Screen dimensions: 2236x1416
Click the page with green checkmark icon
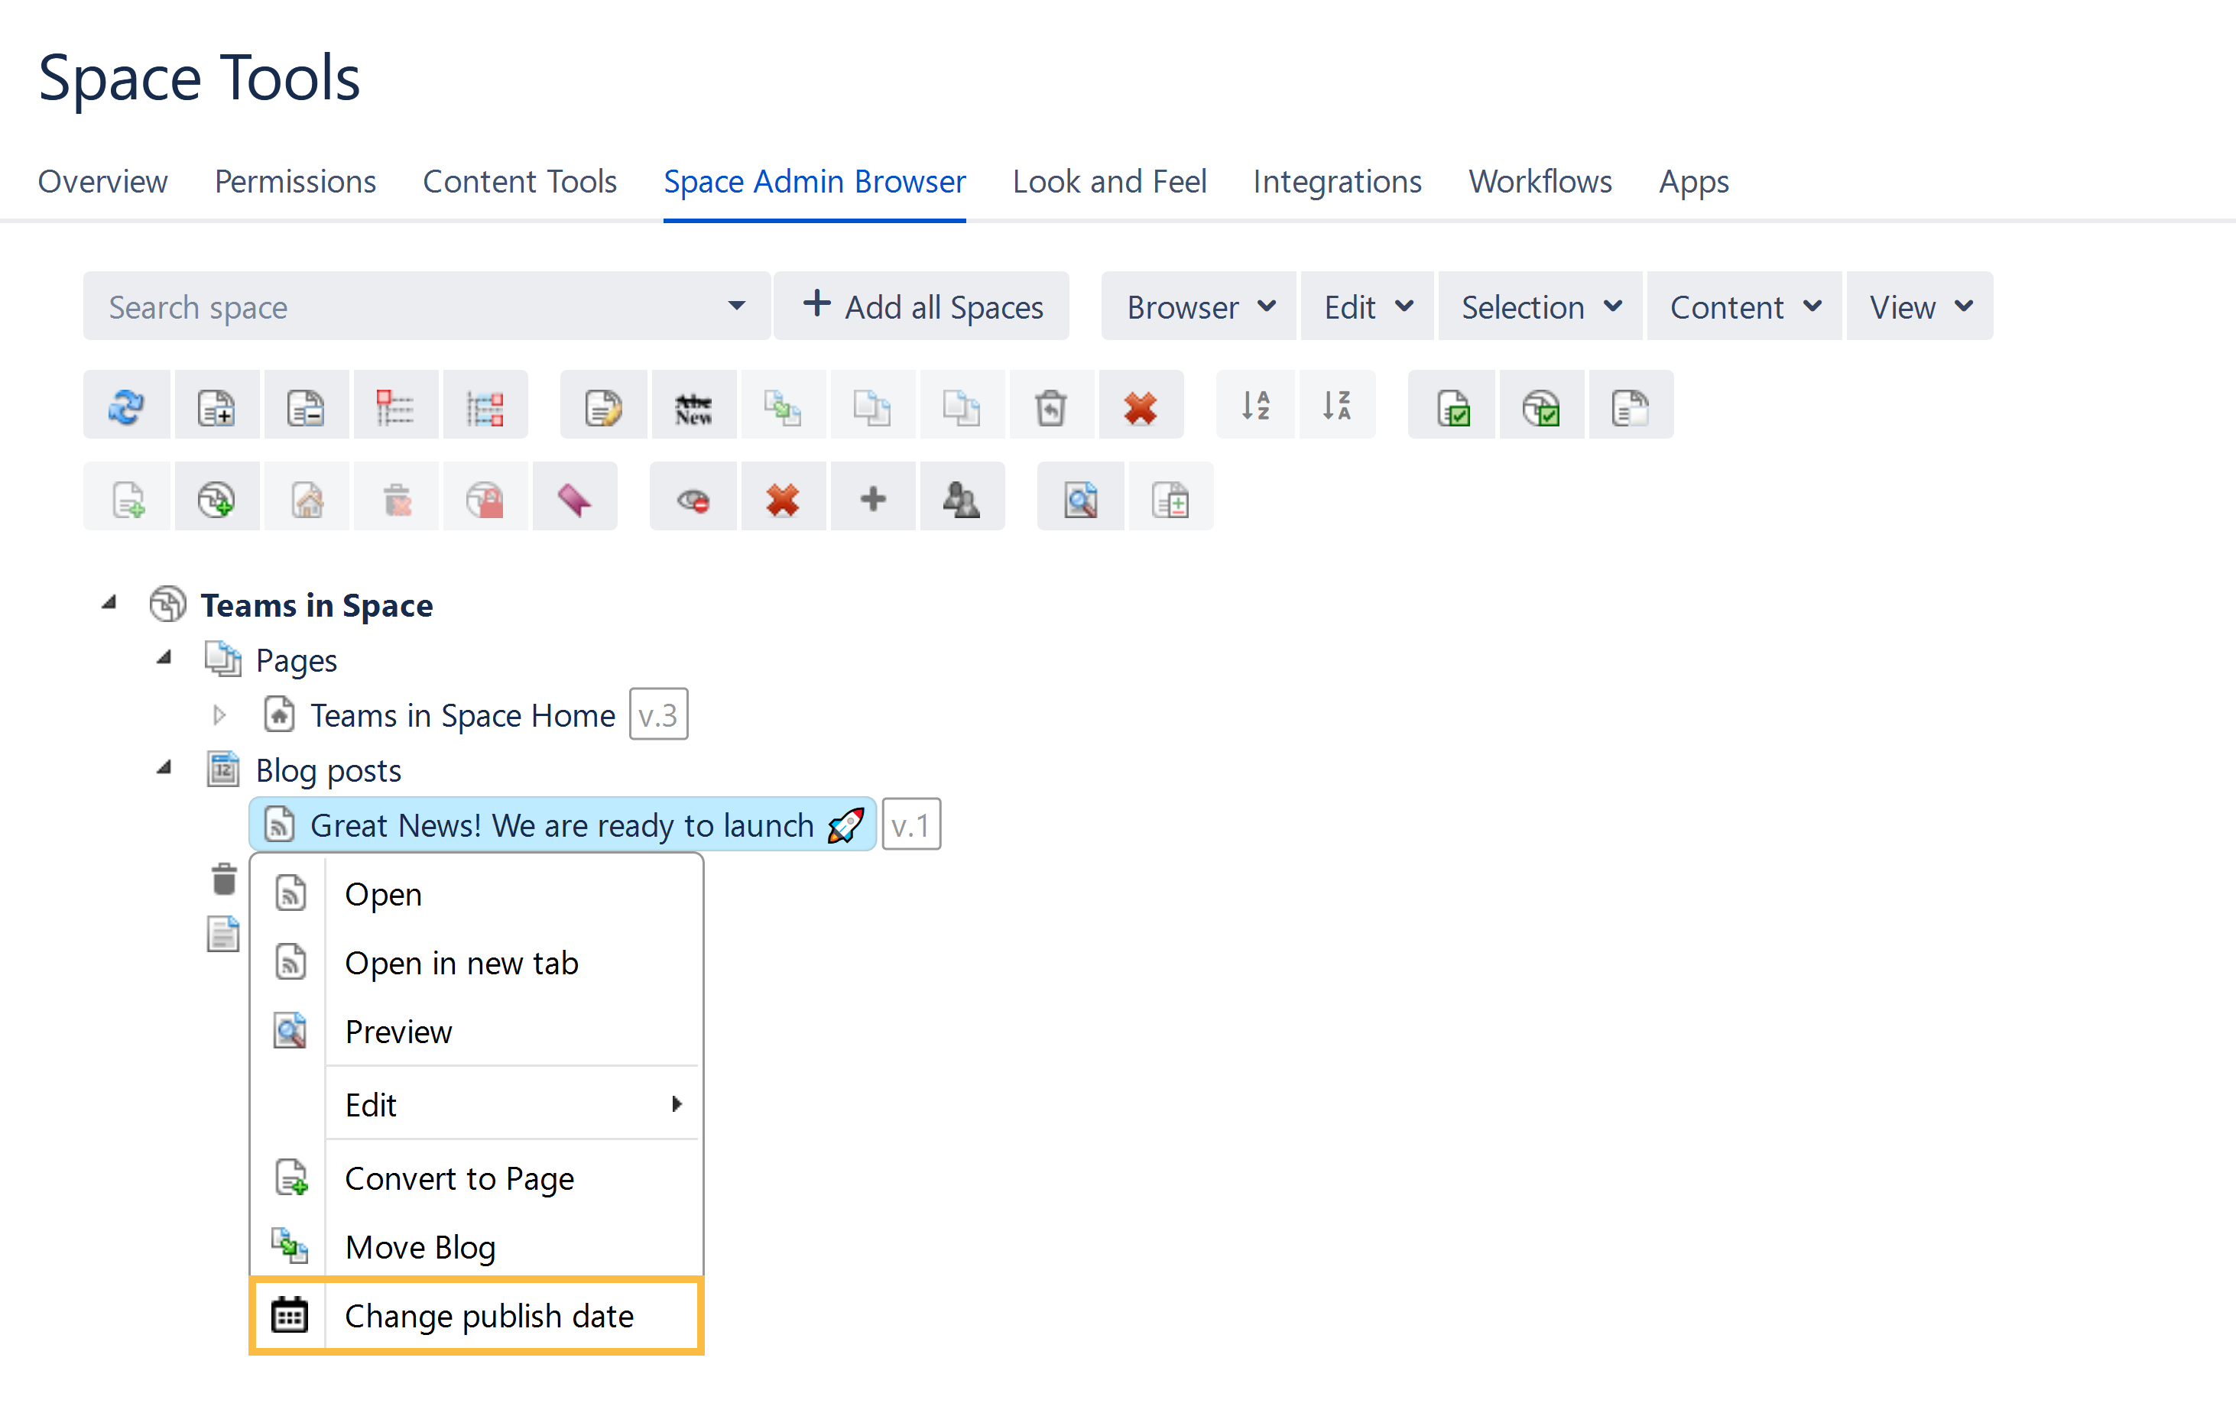click(1452, 406)
